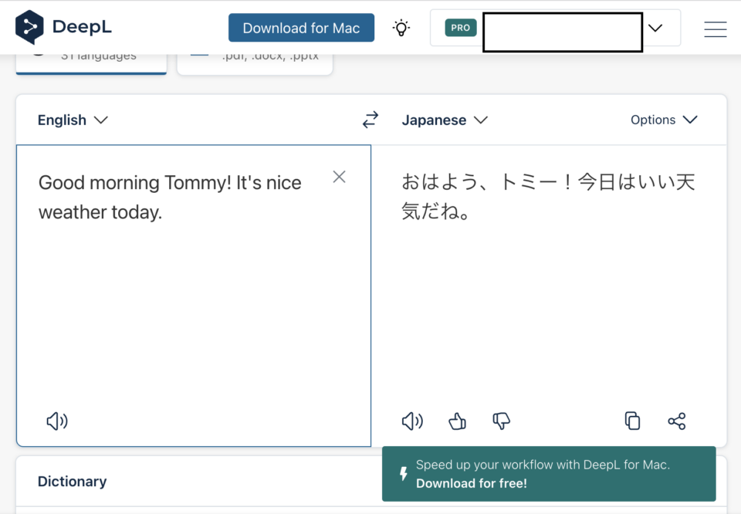741x514 pixels.
Task: Copy the Japanese translation
Action: (632, 421)
